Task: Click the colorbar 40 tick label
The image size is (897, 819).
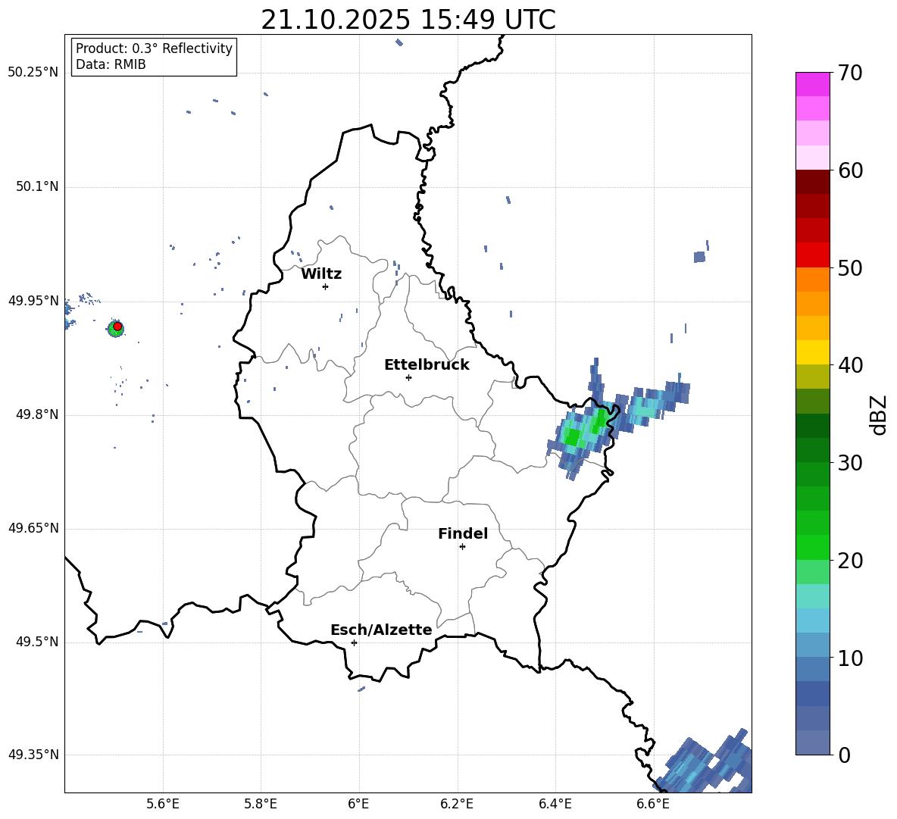Action: point(850,365)
